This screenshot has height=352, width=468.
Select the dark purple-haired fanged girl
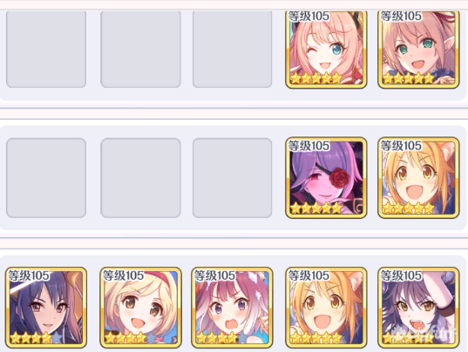point(418,308)
